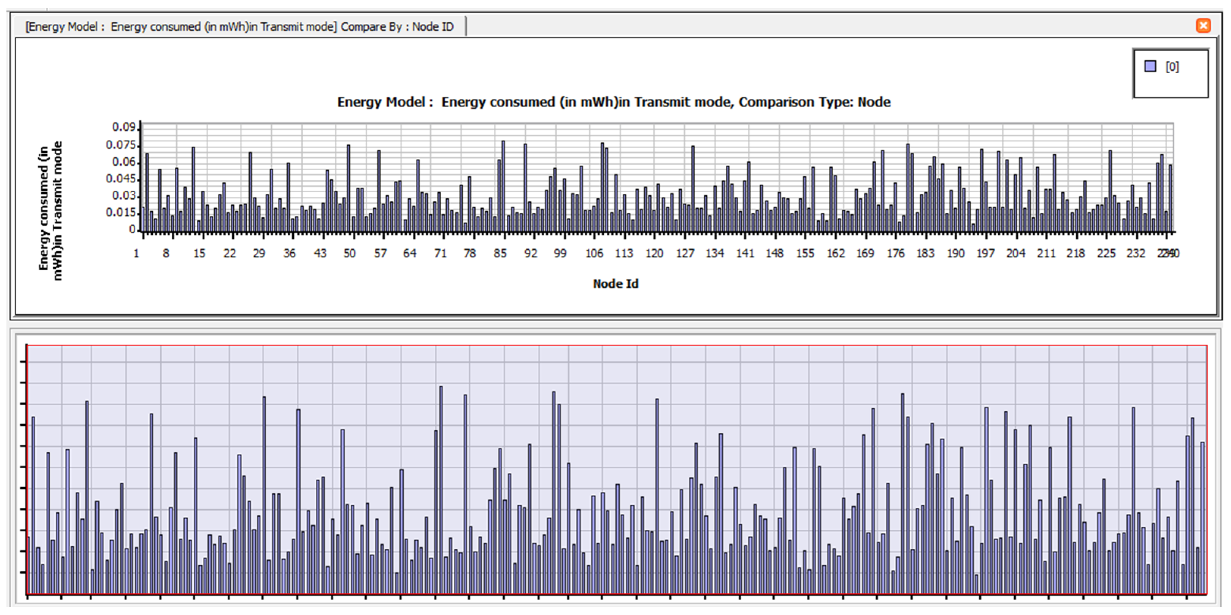Click X-axis label 148
The width and height of the screenshot is (1231, 615).
pyautogui.click(x=774, y=253)
